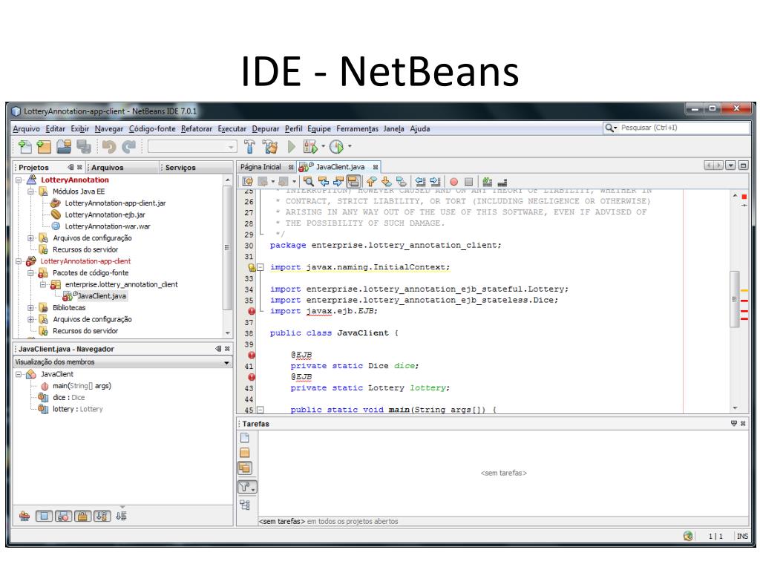This screenshot has height=570, width=760.
Task: Switch to the Página Inicial tab
Action: click(x=260, y=167)
